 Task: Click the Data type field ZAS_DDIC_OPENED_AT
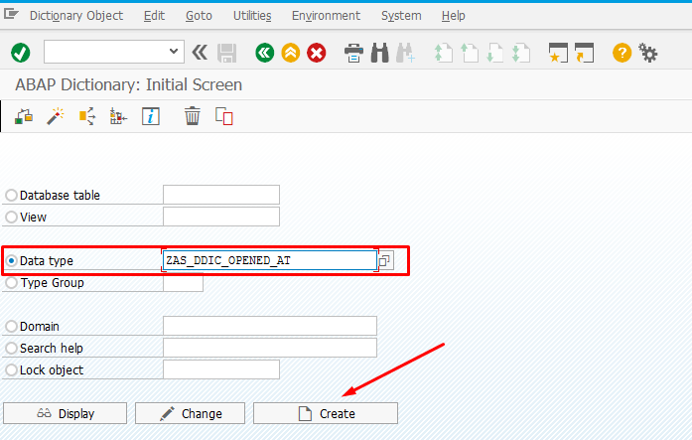pyautogui.click(x=270, y=260)
